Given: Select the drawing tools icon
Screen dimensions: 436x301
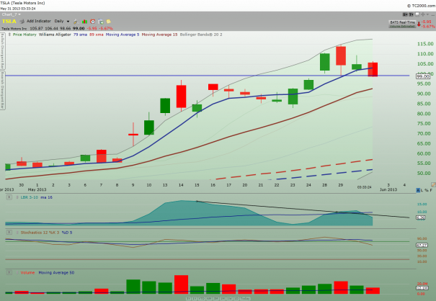Looking at the screenshot, I should [x=76, y=22].
